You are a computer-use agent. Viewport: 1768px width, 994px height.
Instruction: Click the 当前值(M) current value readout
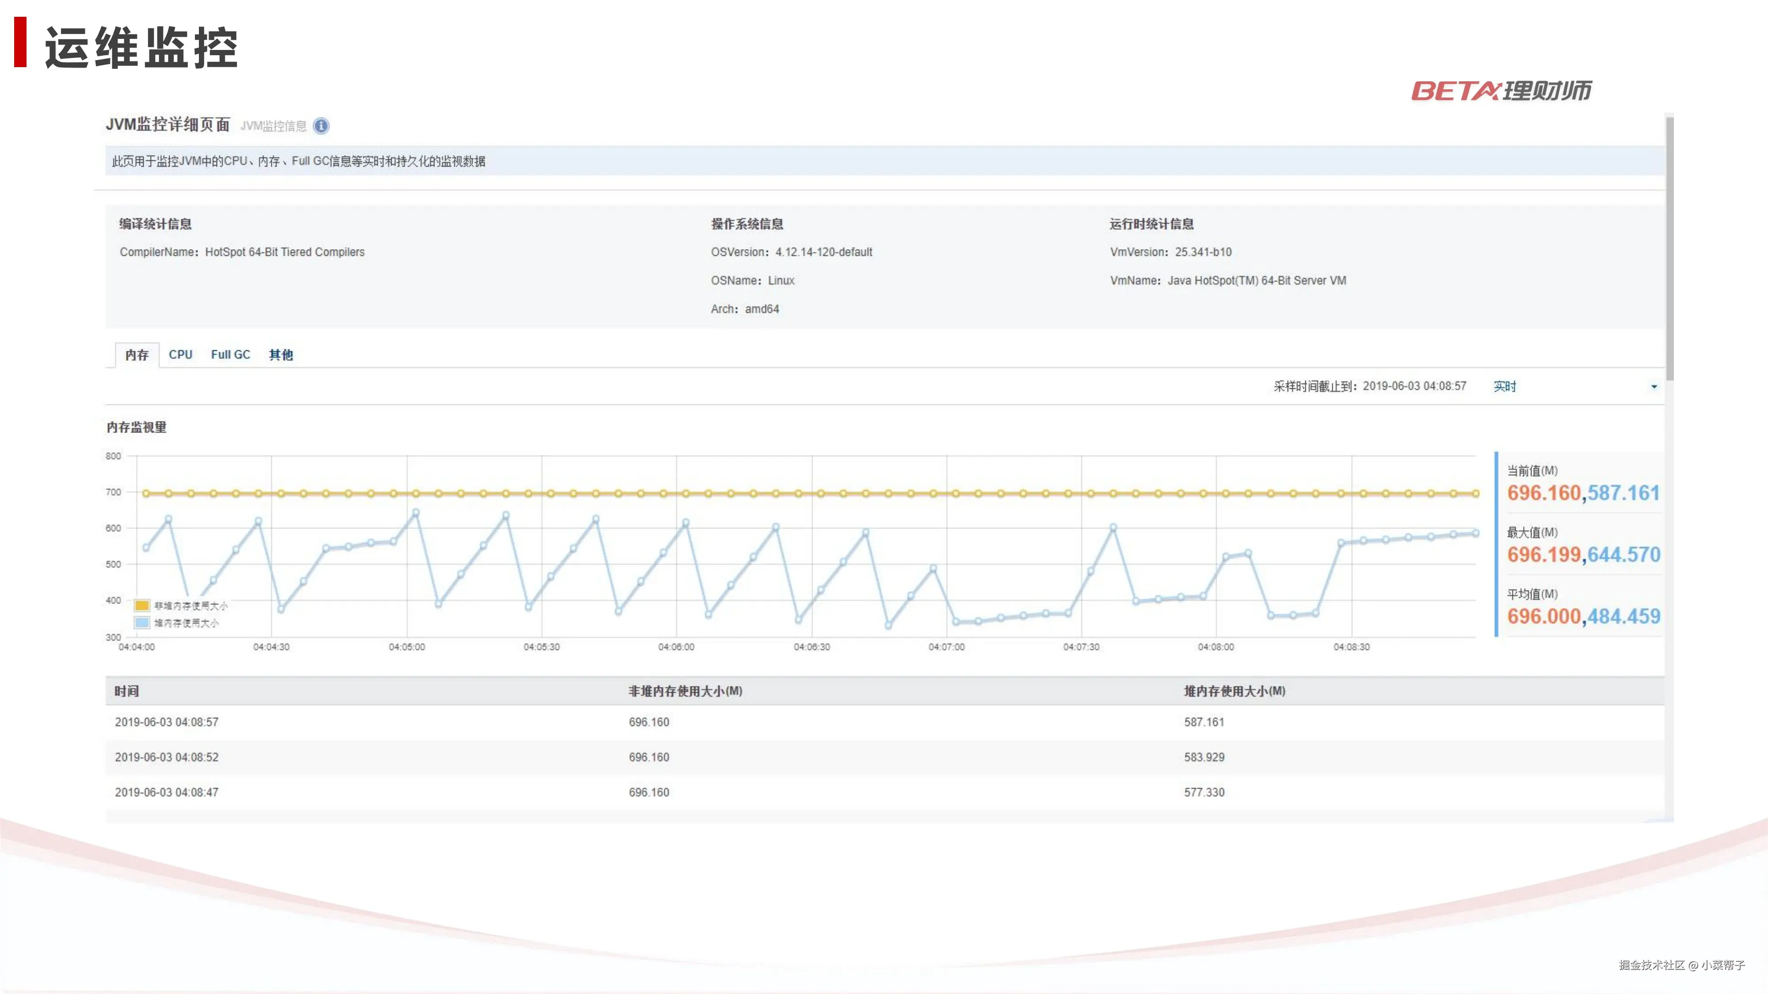point(1583,493)
